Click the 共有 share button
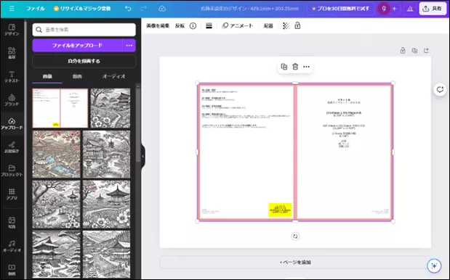 coord(433,9)
